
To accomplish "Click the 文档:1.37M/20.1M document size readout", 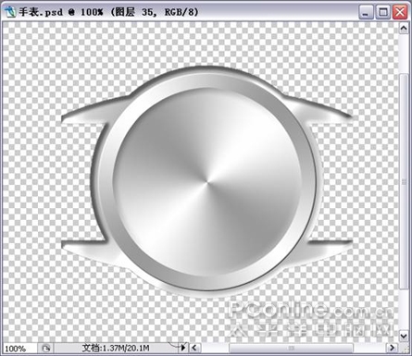I will point(116,349).
